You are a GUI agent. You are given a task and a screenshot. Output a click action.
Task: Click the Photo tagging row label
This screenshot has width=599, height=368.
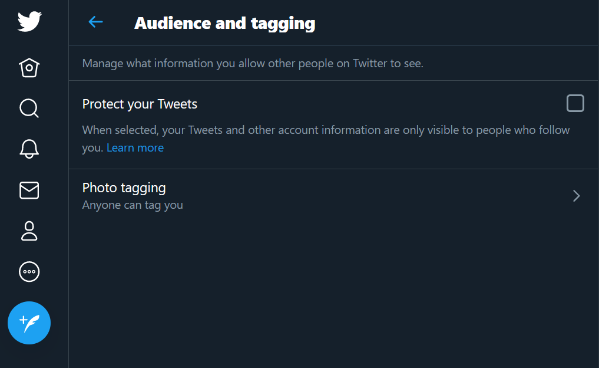124,188
